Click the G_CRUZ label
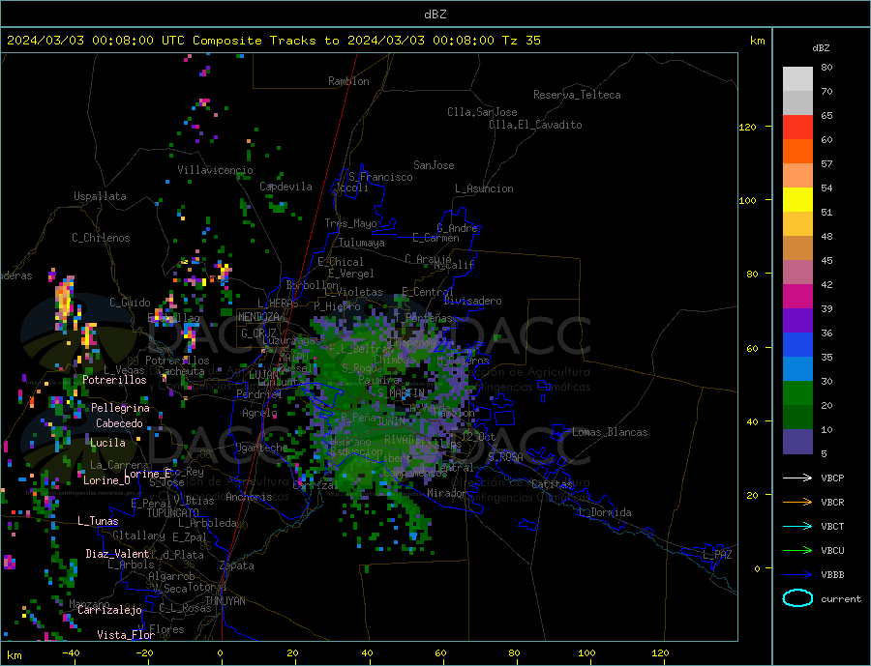The height and width of the screenshot is (666, 871). click(258, 333)
